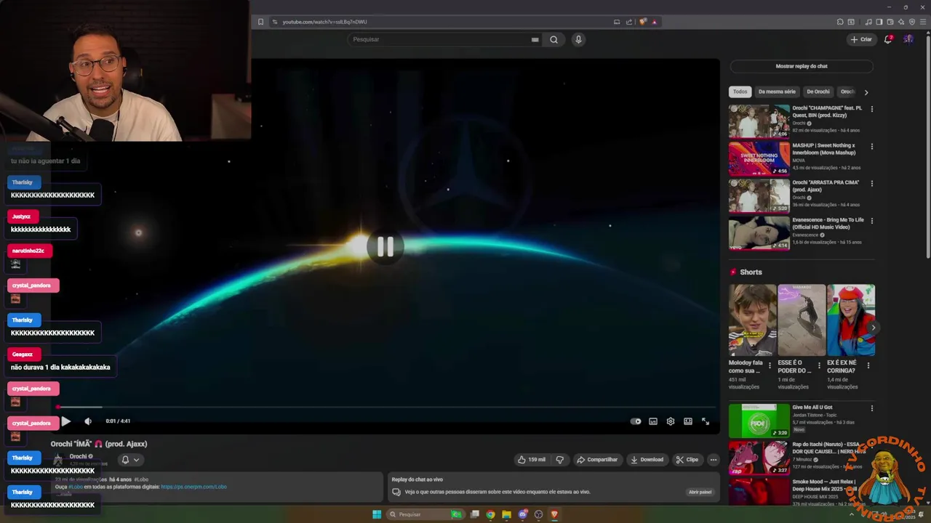Click the Clipe scissors button
Viewport: 931px width, 523px height.
coord(687,460)
